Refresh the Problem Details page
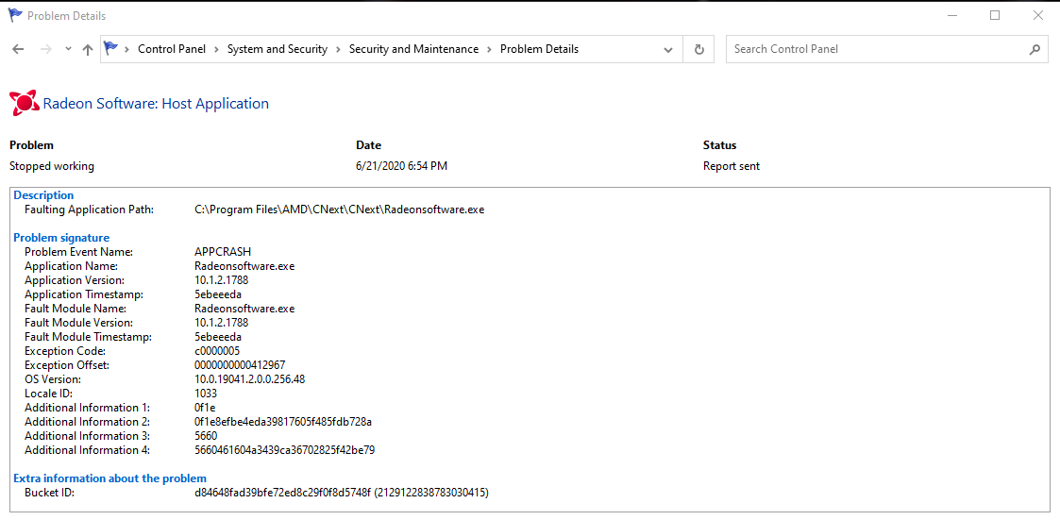Image resolution: width=1060 pixels, height=520 pixels. [699, 49]
